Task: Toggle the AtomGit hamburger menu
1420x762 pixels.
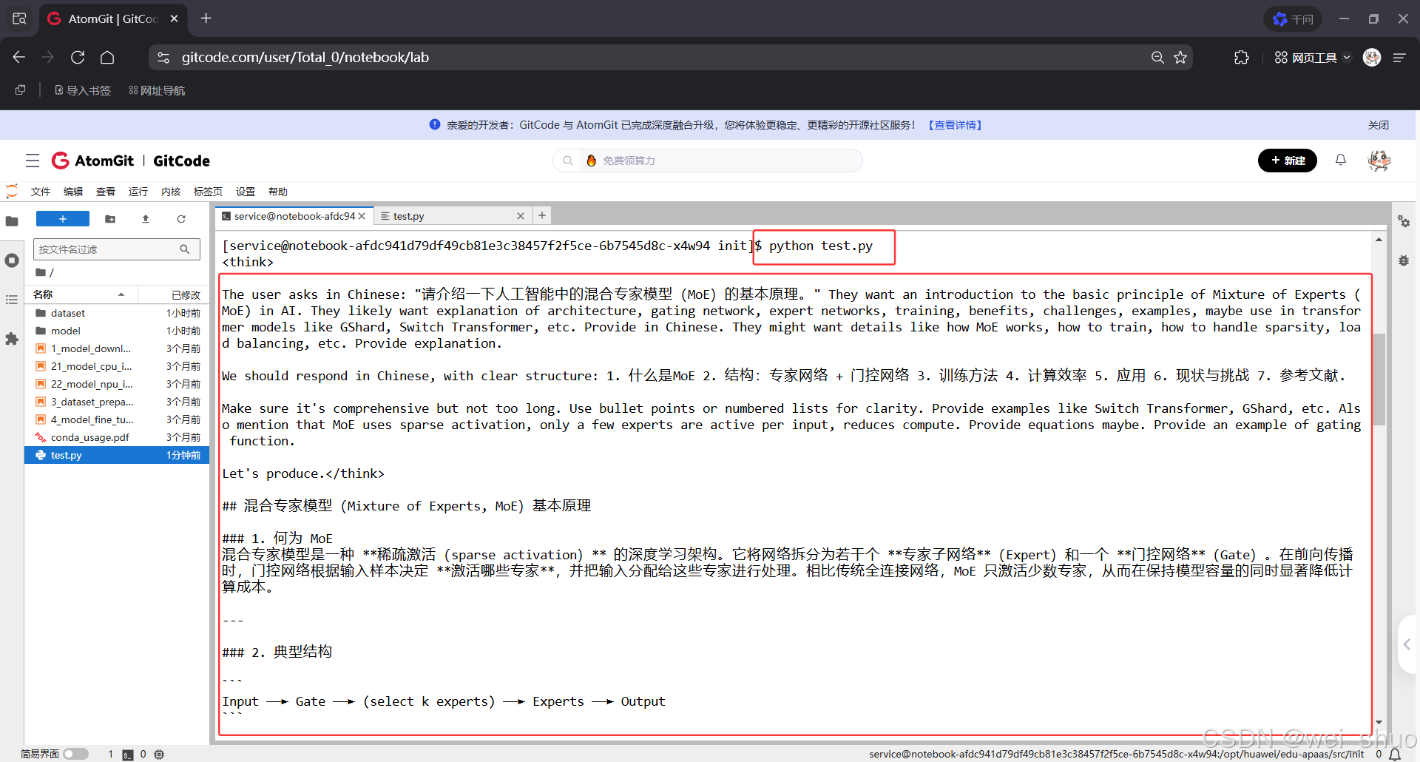Action: tap(33, 161)
